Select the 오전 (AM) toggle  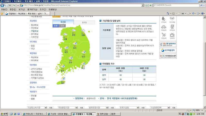[56, 26]
